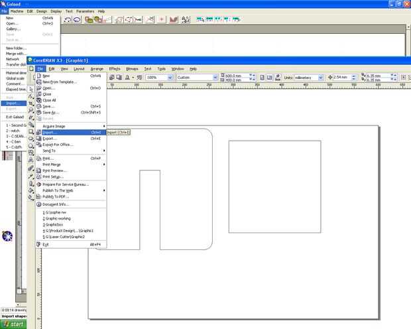Select the Ellipse tool in CorelDRAW toolbox
The image size is (411, 329).
tap(31, 139)
